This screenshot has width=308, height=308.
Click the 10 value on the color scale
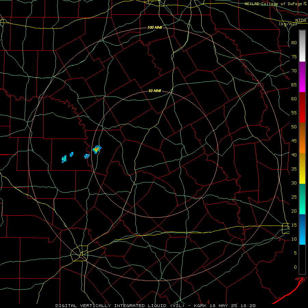click(x=294, y=239)
